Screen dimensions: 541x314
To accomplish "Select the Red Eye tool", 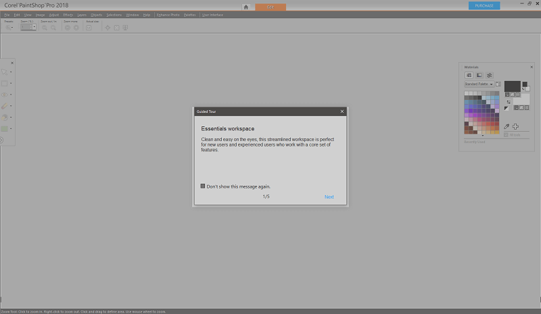I will pos(5,95).
